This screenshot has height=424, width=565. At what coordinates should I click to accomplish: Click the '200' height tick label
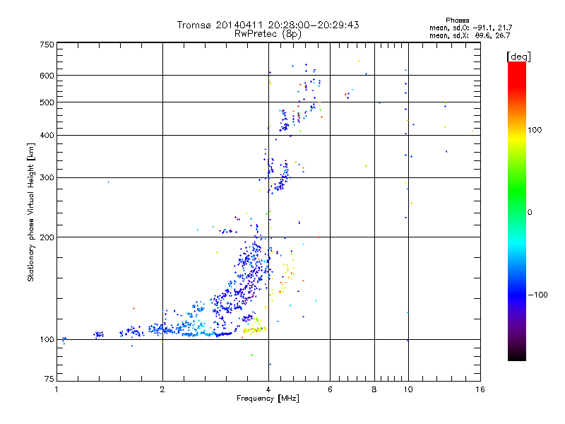click(x=47, y=237)
